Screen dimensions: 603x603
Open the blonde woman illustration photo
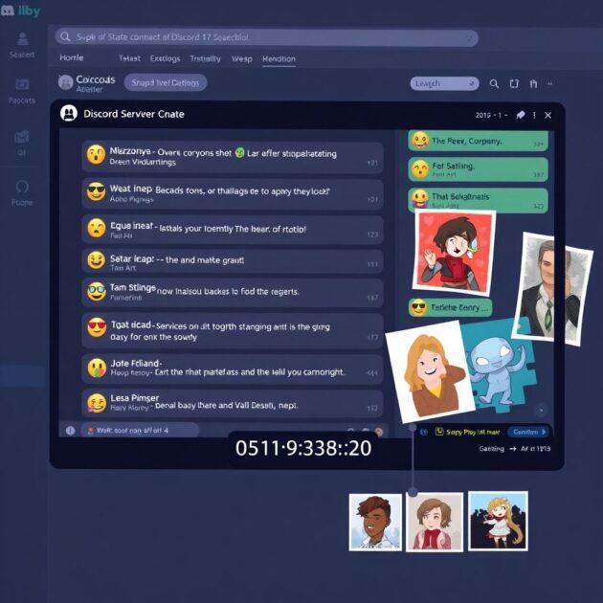430,371
